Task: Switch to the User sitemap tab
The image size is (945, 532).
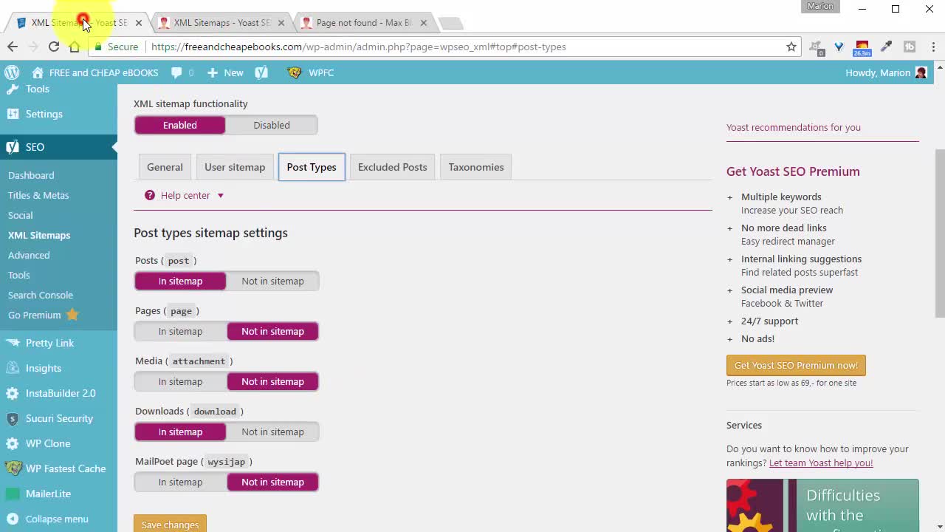Action: pos(235,167)
